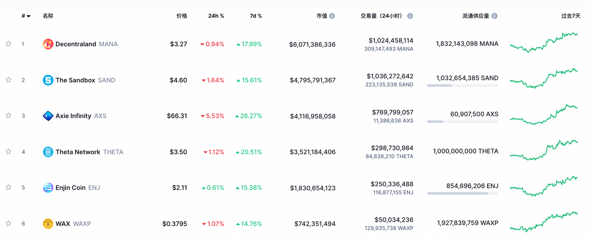Image resolution: width=591 pixels, height=237 pixels.
Task: Star Axie Infinity to add to watchlist
Action: click(8, 116)
